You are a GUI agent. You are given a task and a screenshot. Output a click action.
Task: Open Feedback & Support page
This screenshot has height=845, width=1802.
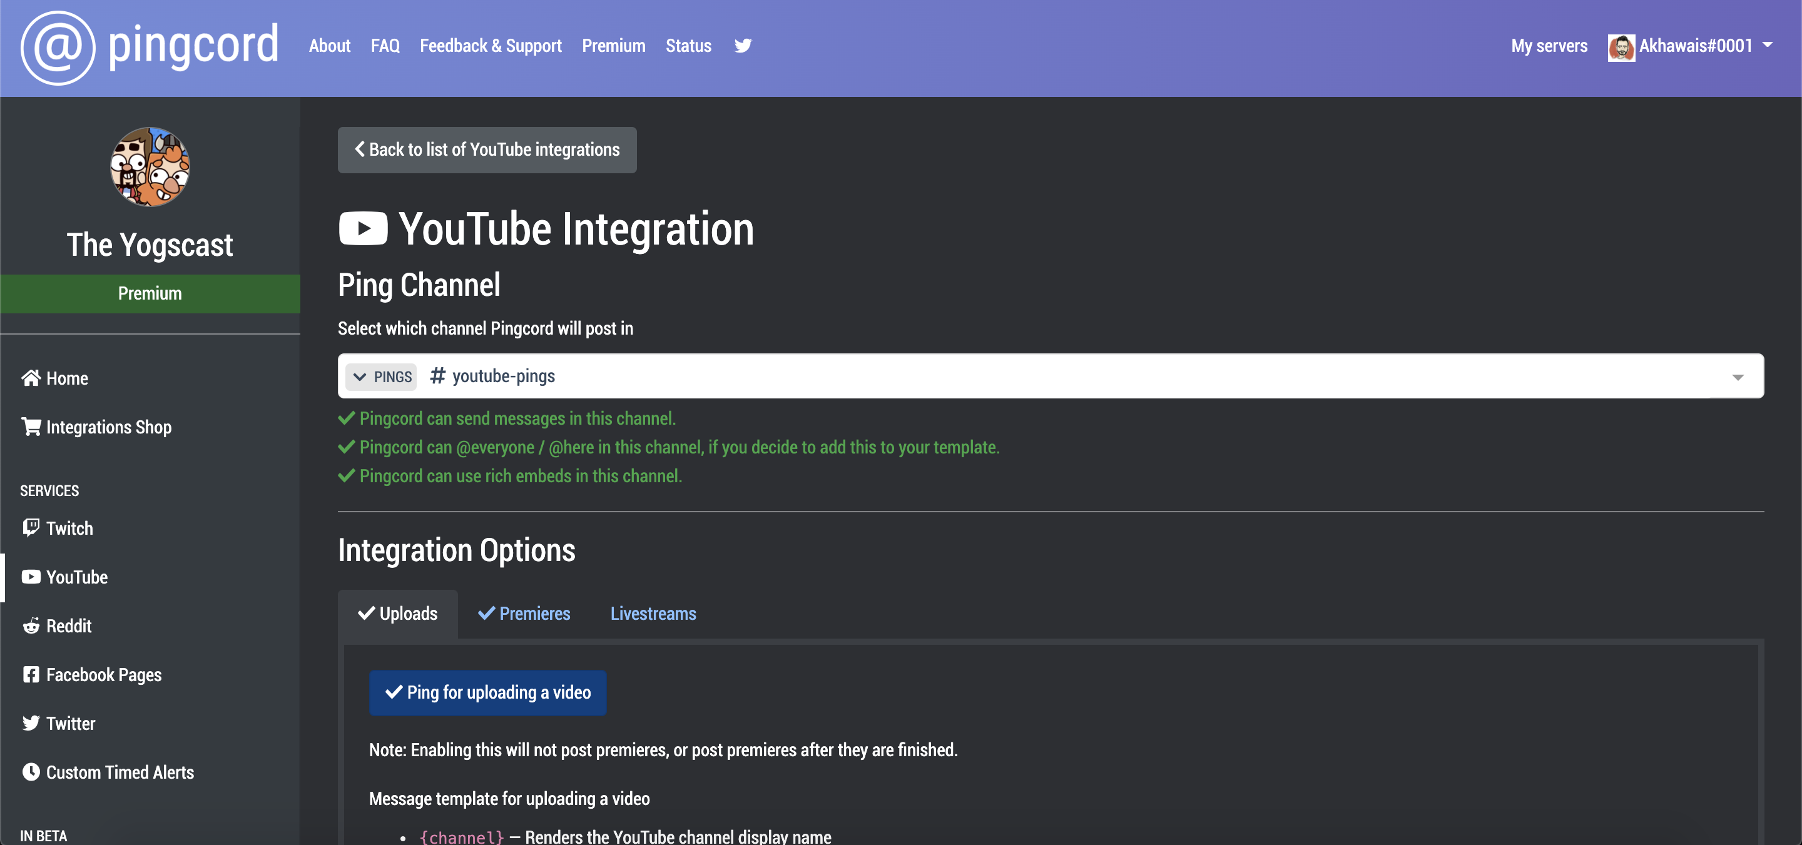pos(491,46)
